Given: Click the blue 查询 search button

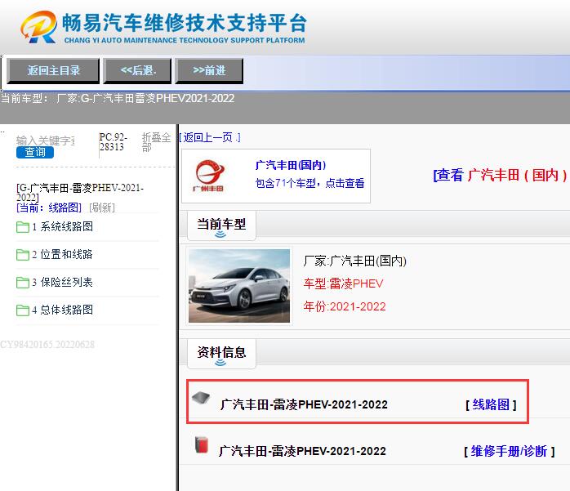Looking at the screenshot, I should pos(35,152).
